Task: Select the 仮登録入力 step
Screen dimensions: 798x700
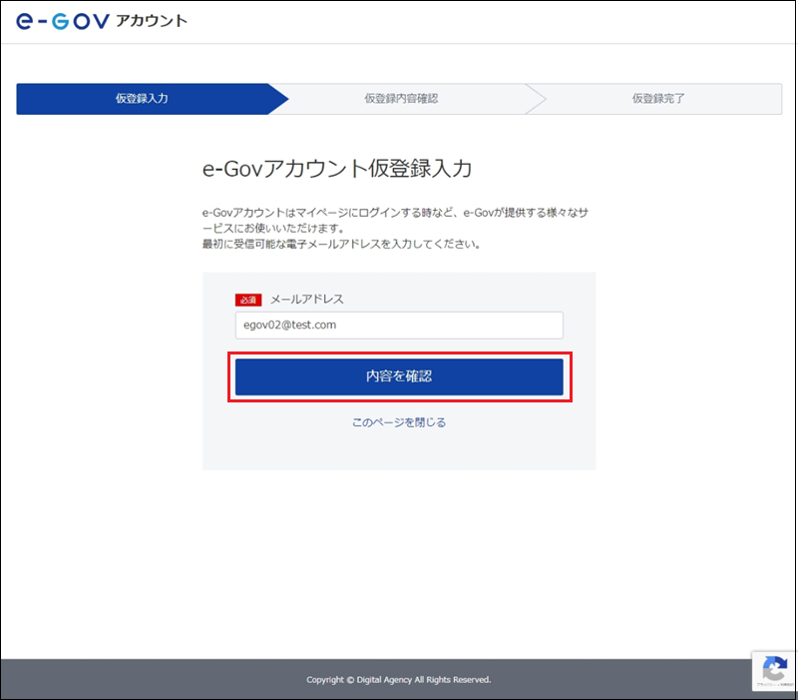Action: [x=142, y=99]
